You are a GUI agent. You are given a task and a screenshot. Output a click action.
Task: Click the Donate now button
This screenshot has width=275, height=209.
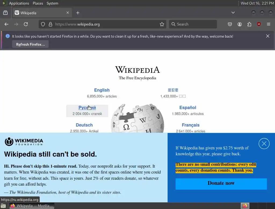(221, 184)
